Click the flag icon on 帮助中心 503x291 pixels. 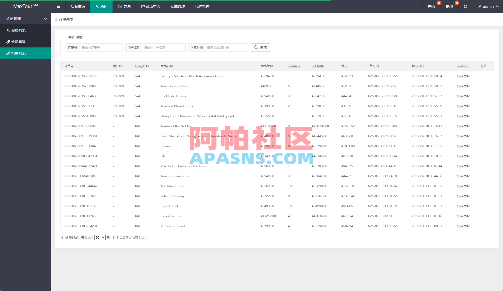tap(143, 6)
